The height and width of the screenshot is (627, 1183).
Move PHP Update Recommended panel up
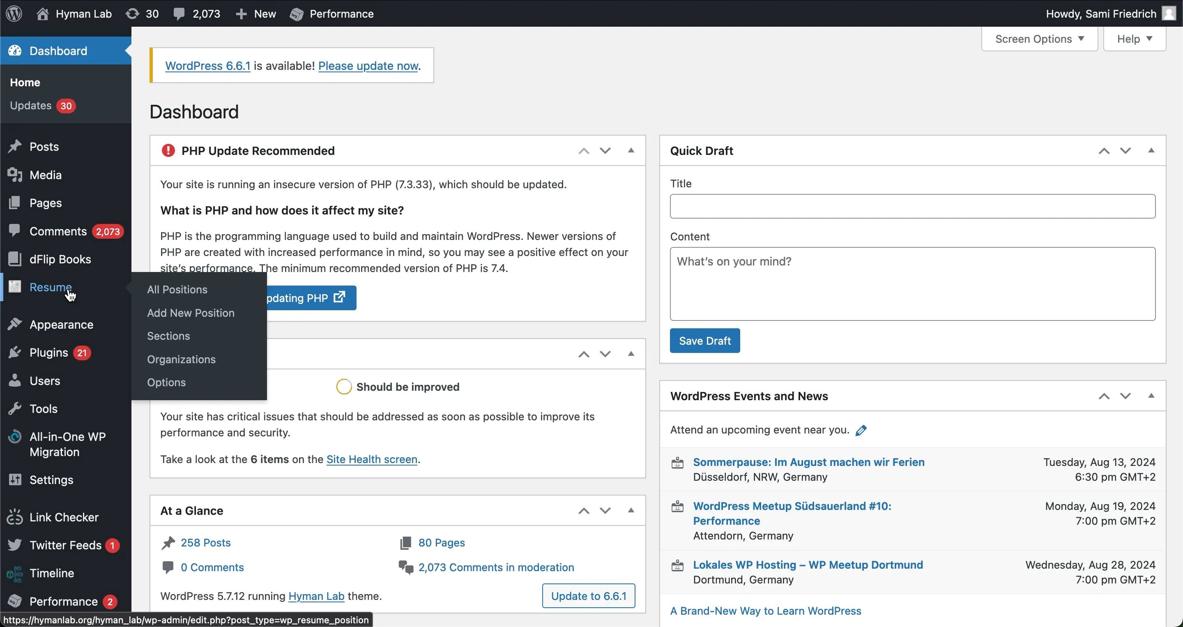pyautogui.click(x=584, y=151)
